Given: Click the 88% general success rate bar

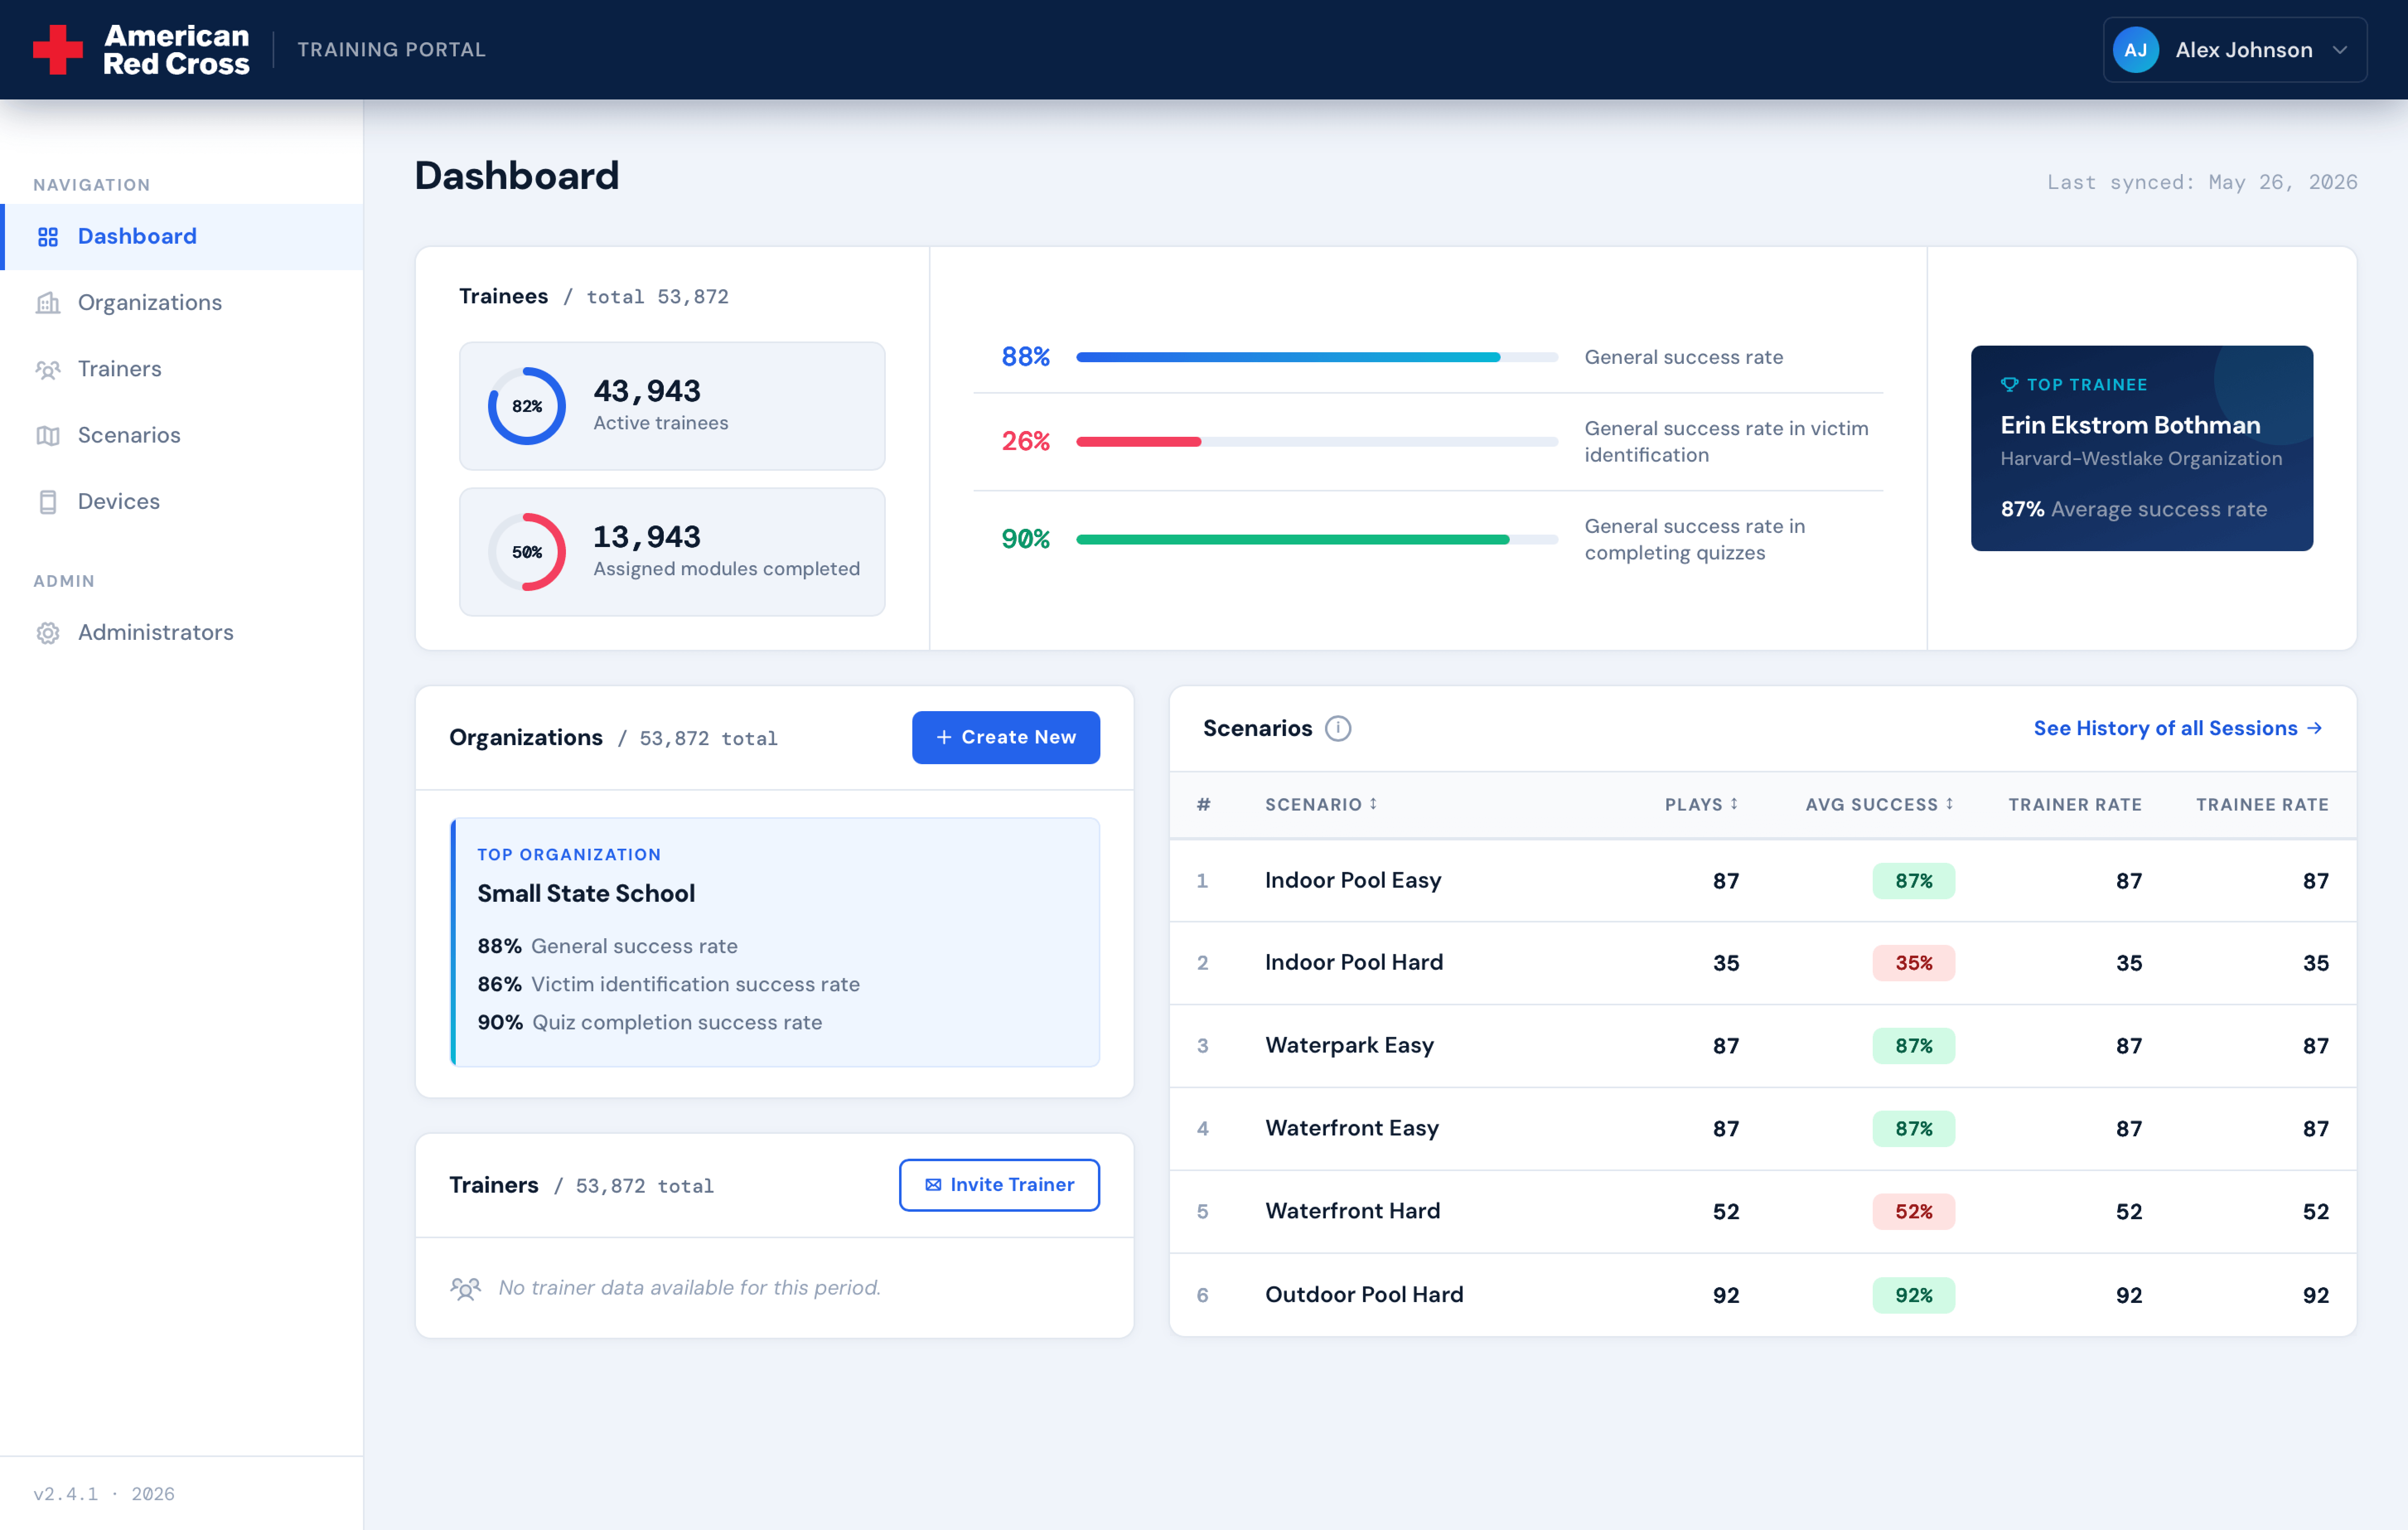Looking at the screenshot, I should click(x=1317, y=357).
